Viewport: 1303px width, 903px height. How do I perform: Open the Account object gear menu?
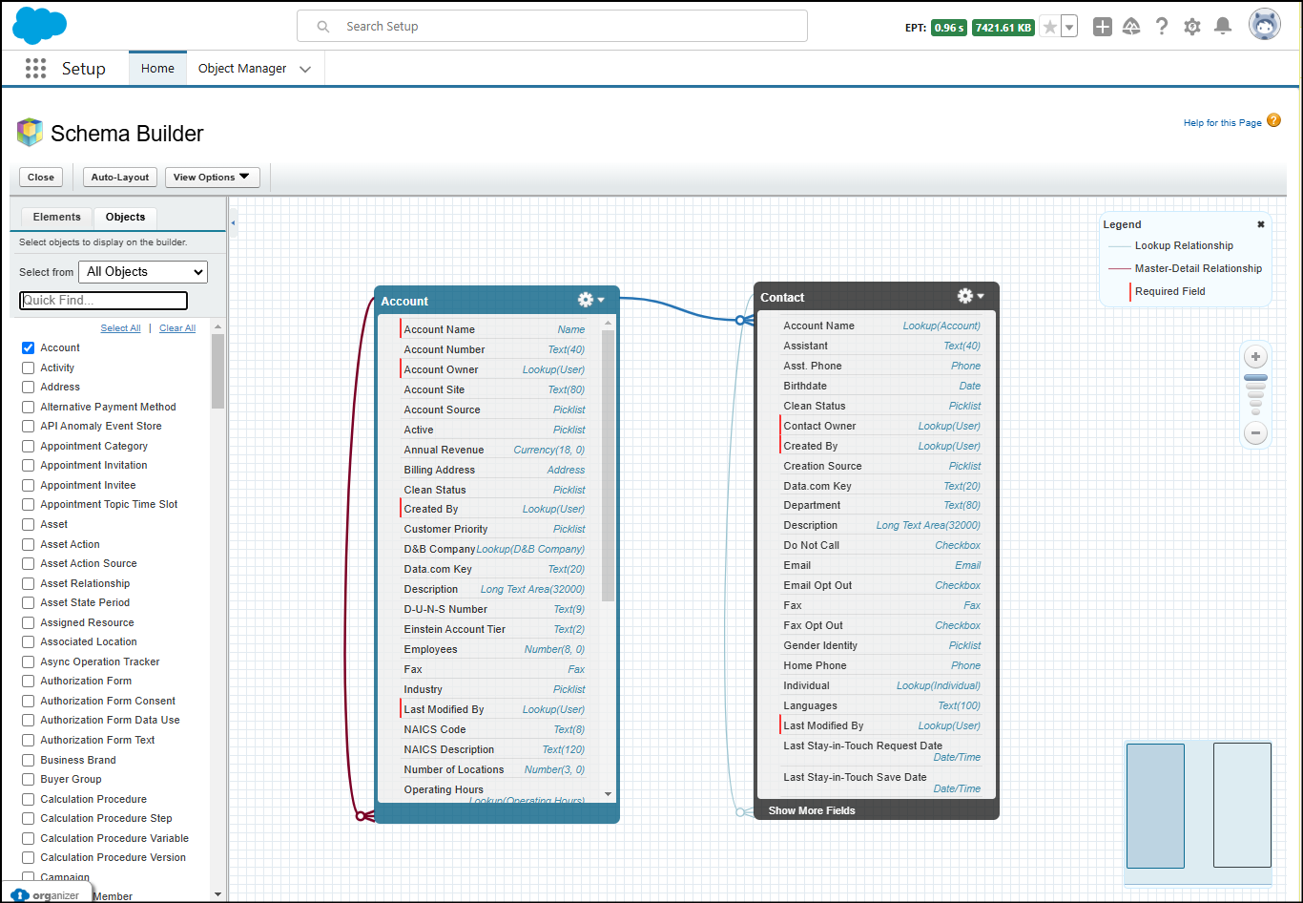(x=590, y=300)
